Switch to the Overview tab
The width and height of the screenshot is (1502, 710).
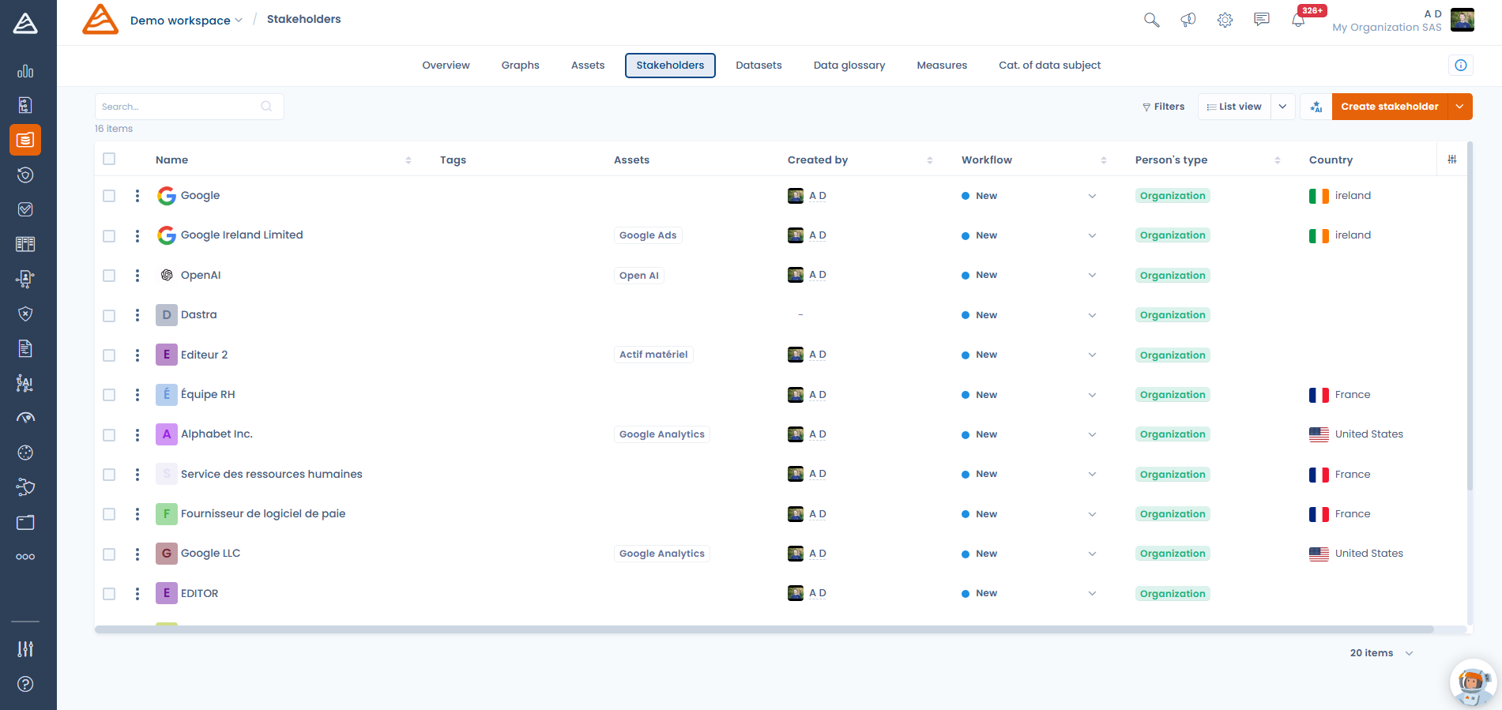click(x=446, y=66)
